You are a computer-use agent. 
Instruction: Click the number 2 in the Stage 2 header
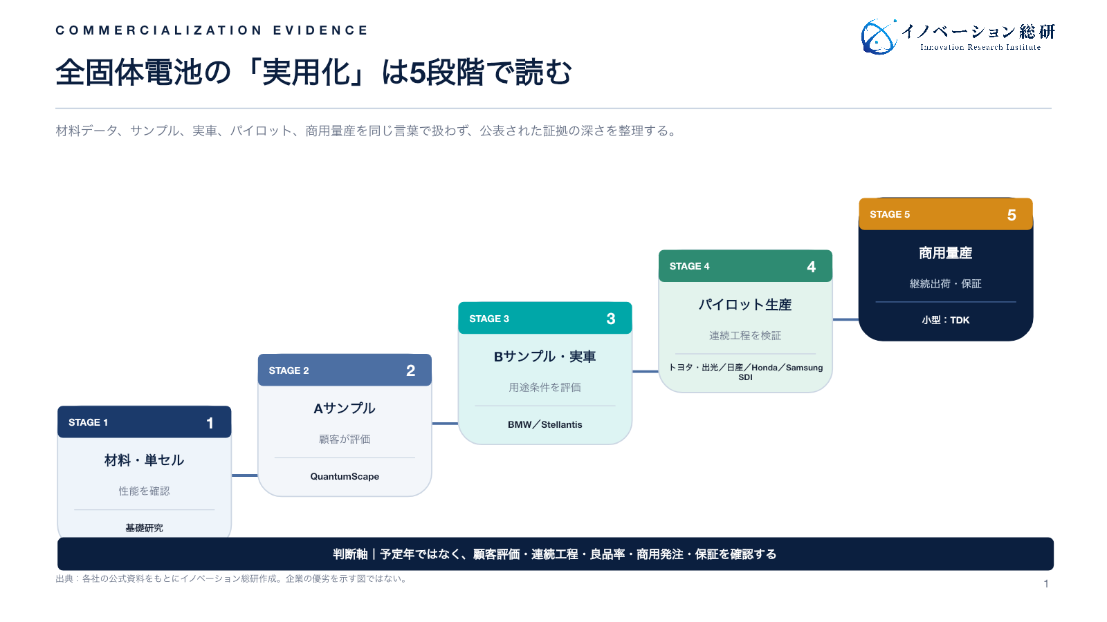(410, 371)
